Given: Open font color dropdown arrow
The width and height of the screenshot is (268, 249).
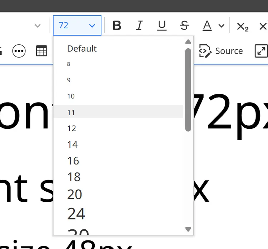Looking at the screenshot, I should pos(221,26).
